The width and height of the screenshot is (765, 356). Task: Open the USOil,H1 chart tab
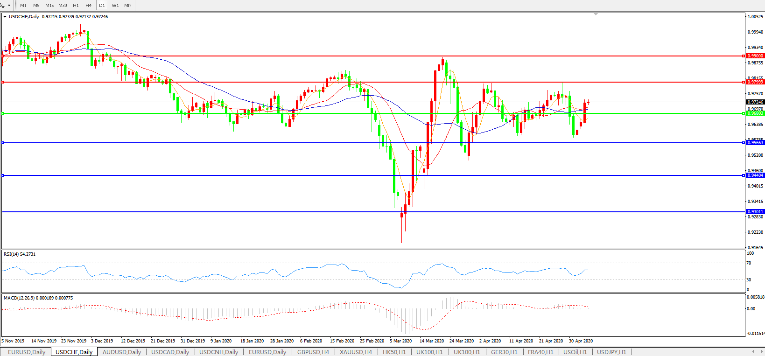575,352
